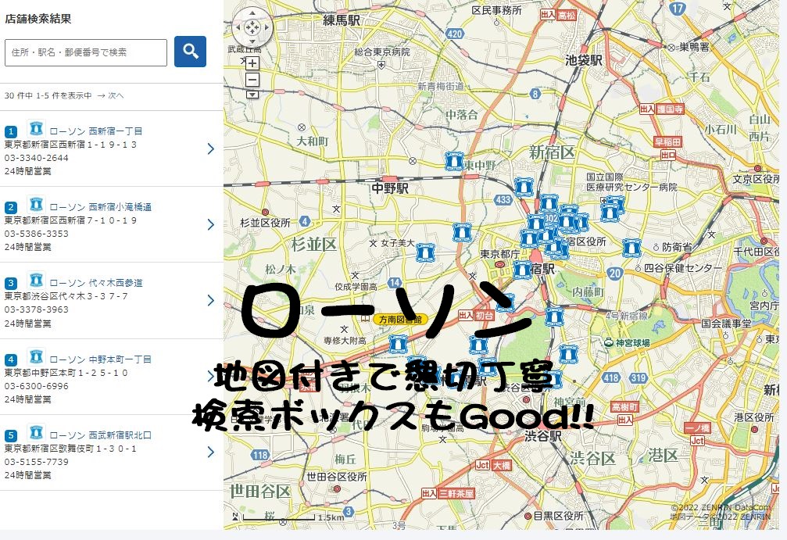Expand details chevron for 代々木西参道 store

(211, 300)
